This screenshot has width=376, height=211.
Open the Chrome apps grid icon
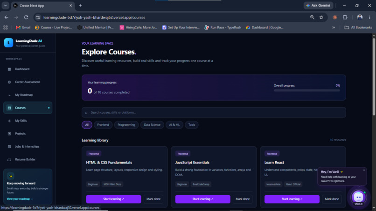click(x=6, y=27)
